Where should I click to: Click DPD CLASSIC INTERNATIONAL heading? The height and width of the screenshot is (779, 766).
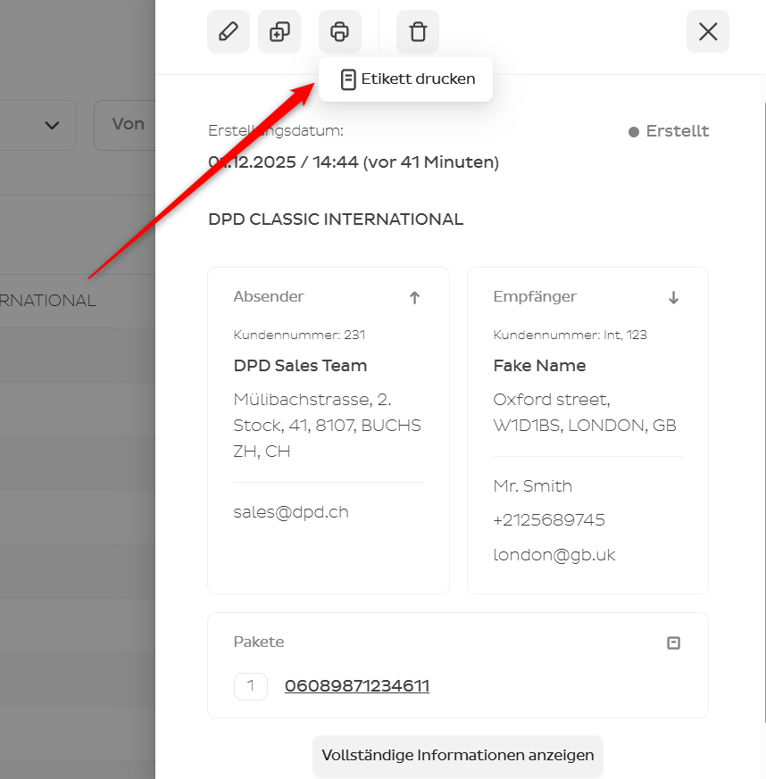336,220
